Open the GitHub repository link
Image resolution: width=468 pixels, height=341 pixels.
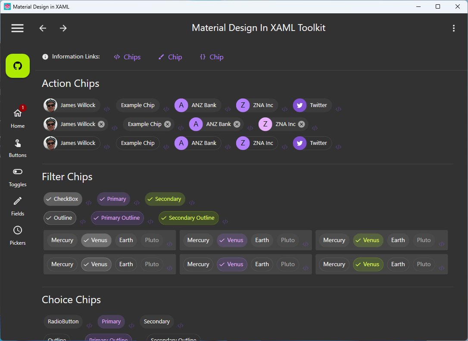click(x=17, y=65)
